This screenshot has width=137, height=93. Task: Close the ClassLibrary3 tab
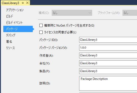tap(27, 3)
